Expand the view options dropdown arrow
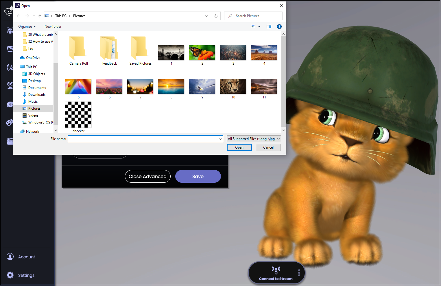This screenshot has width=441, height=286. coord(259,27)
